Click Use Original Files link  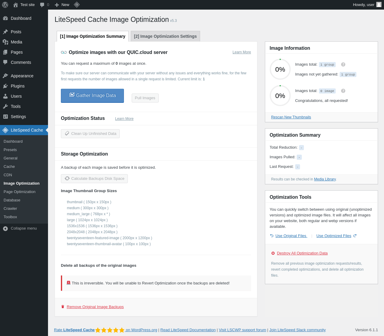pyautogui.click(x=291, y=236)
